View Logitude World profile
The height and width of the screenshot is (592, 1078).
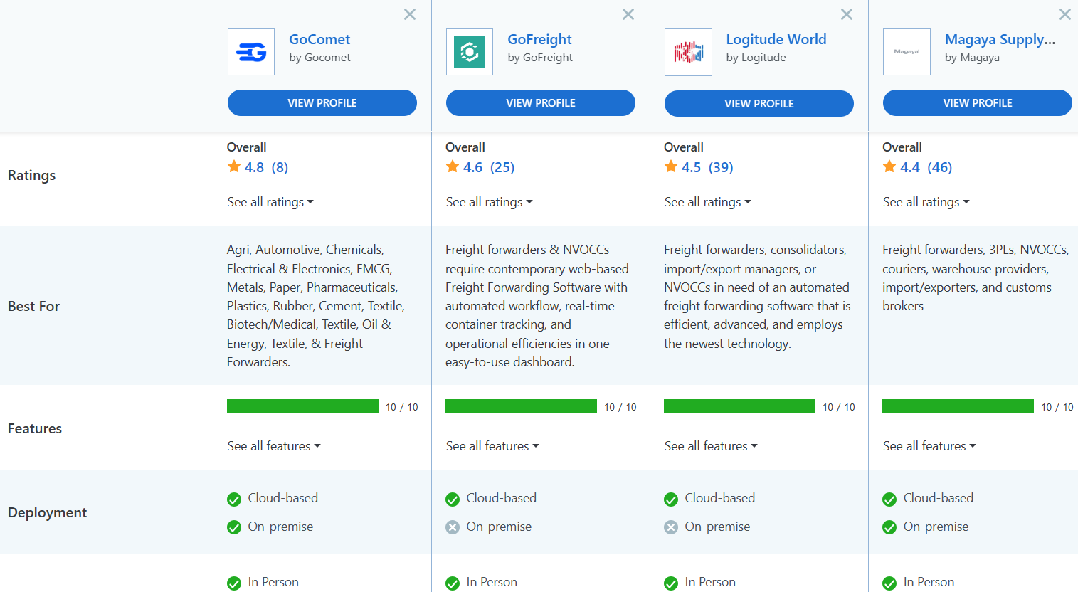coord(759,103)
